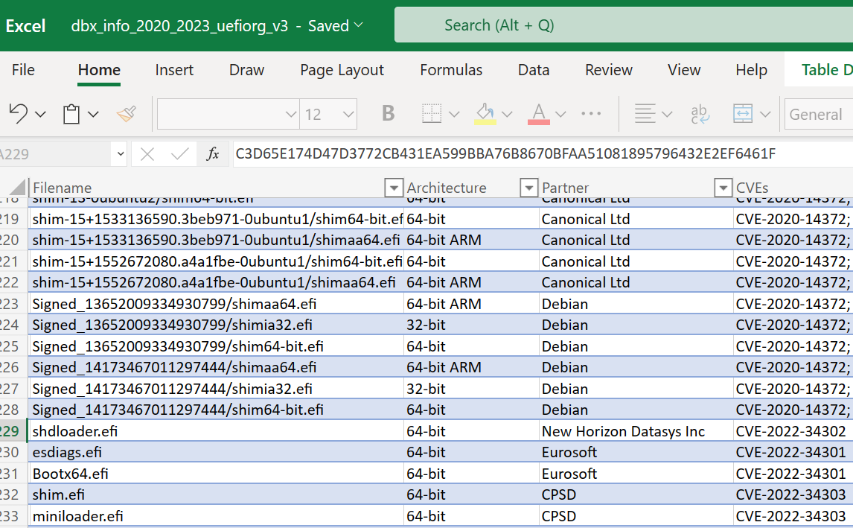
Task: Open the fill color picker arrow
Action: pos(507,114)
